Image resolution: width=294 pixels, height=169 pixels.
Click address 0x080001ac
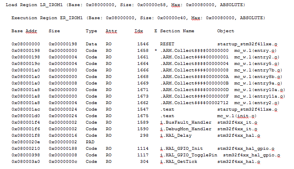click(26, 109)
